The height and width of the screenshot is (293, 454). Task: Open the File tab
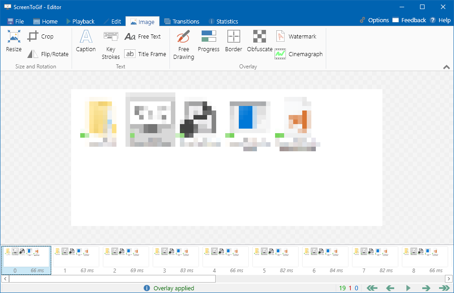point(16,21)
